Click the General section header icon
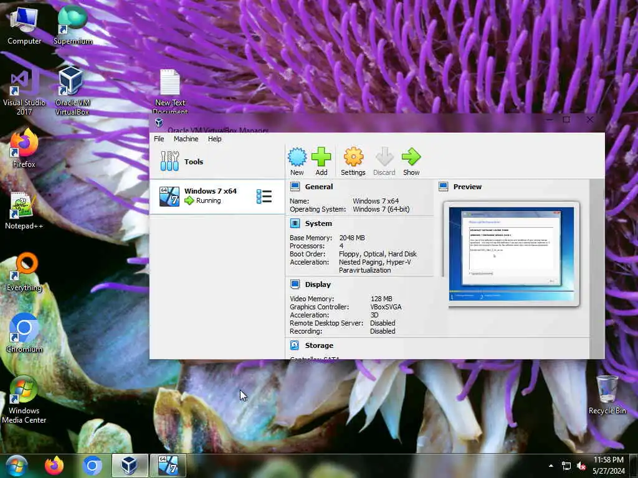The width and height of the screenshot is (638, 478). pyautogui.click(x=295, y=187)
